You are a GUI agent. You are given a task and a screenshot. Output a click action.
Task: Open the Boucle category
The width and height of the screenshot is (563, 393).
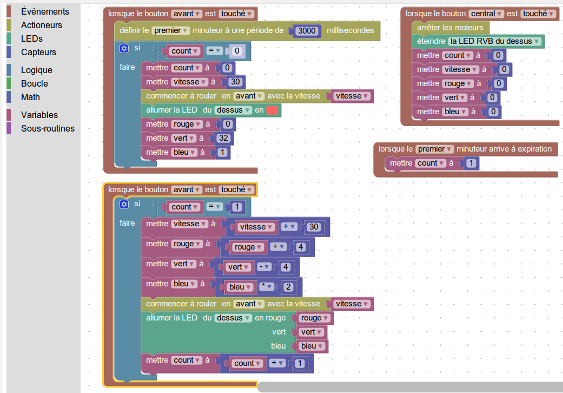point(34,83)
